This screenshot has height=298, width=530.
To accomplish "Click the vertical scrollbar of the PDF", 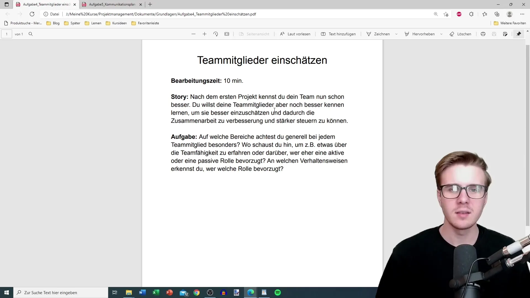I will tap(528, 135).
